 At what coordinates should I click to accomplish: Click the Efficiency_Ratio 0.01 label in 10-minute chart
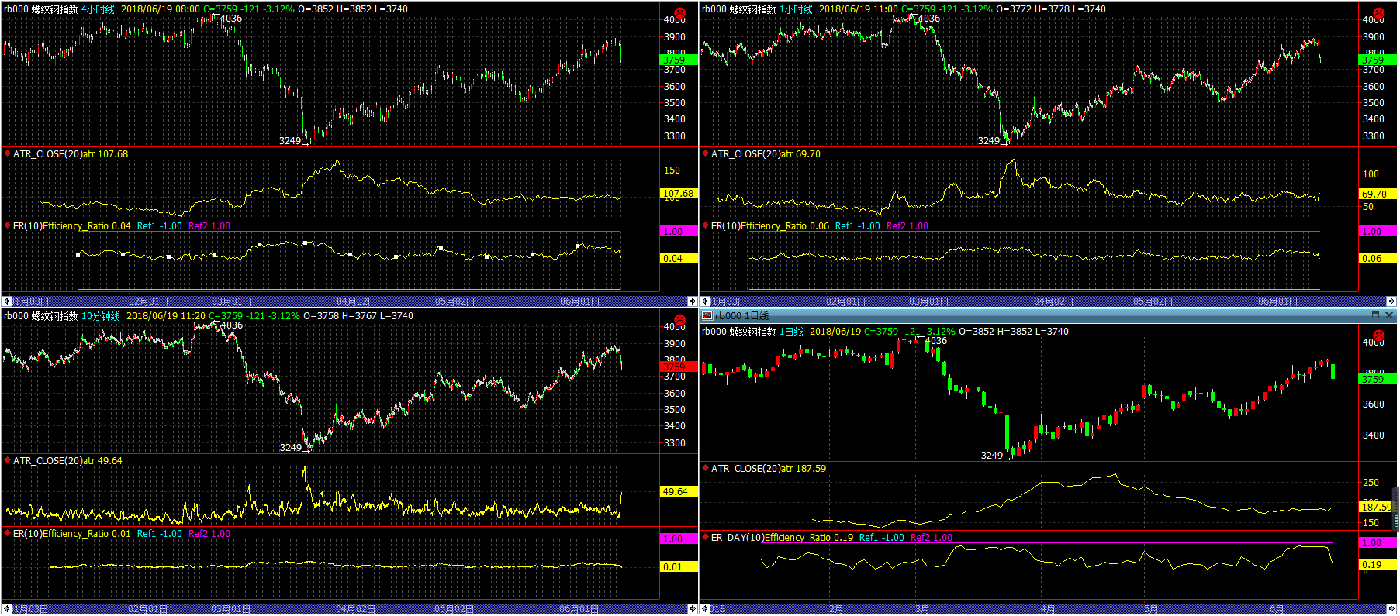tap(87, 534)
